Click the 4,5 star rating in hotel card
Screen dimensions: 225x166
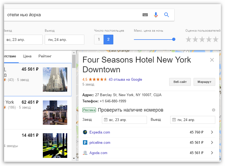click(x=95, y=79)
